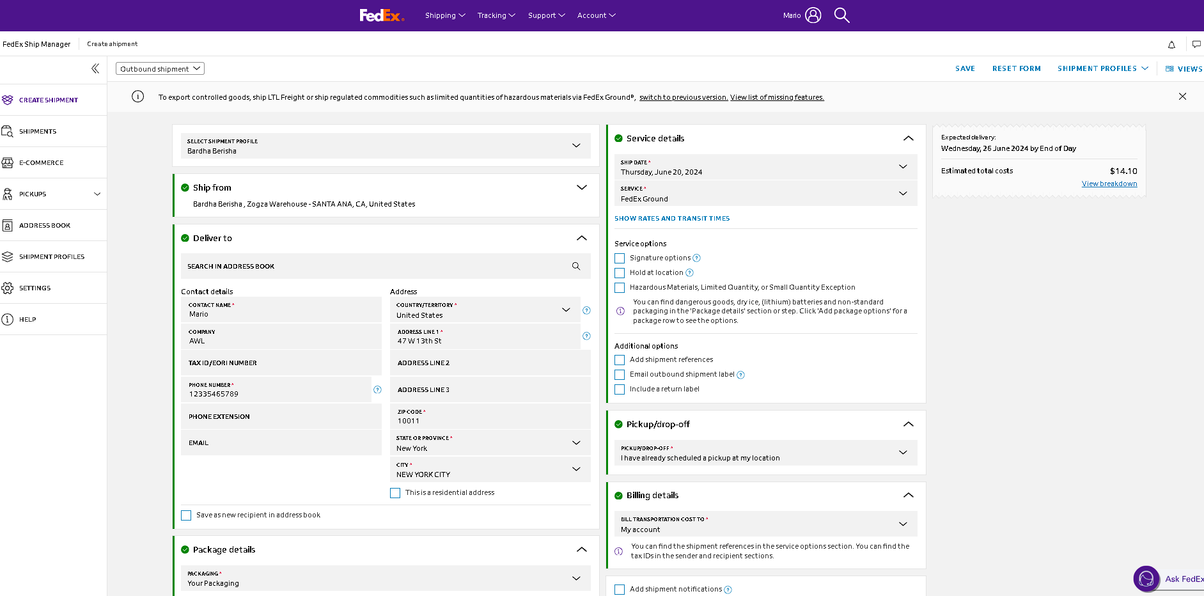This screenshot has width=1204, height=596.
Task: Click the FedEx logo
Action: (382, 15)
